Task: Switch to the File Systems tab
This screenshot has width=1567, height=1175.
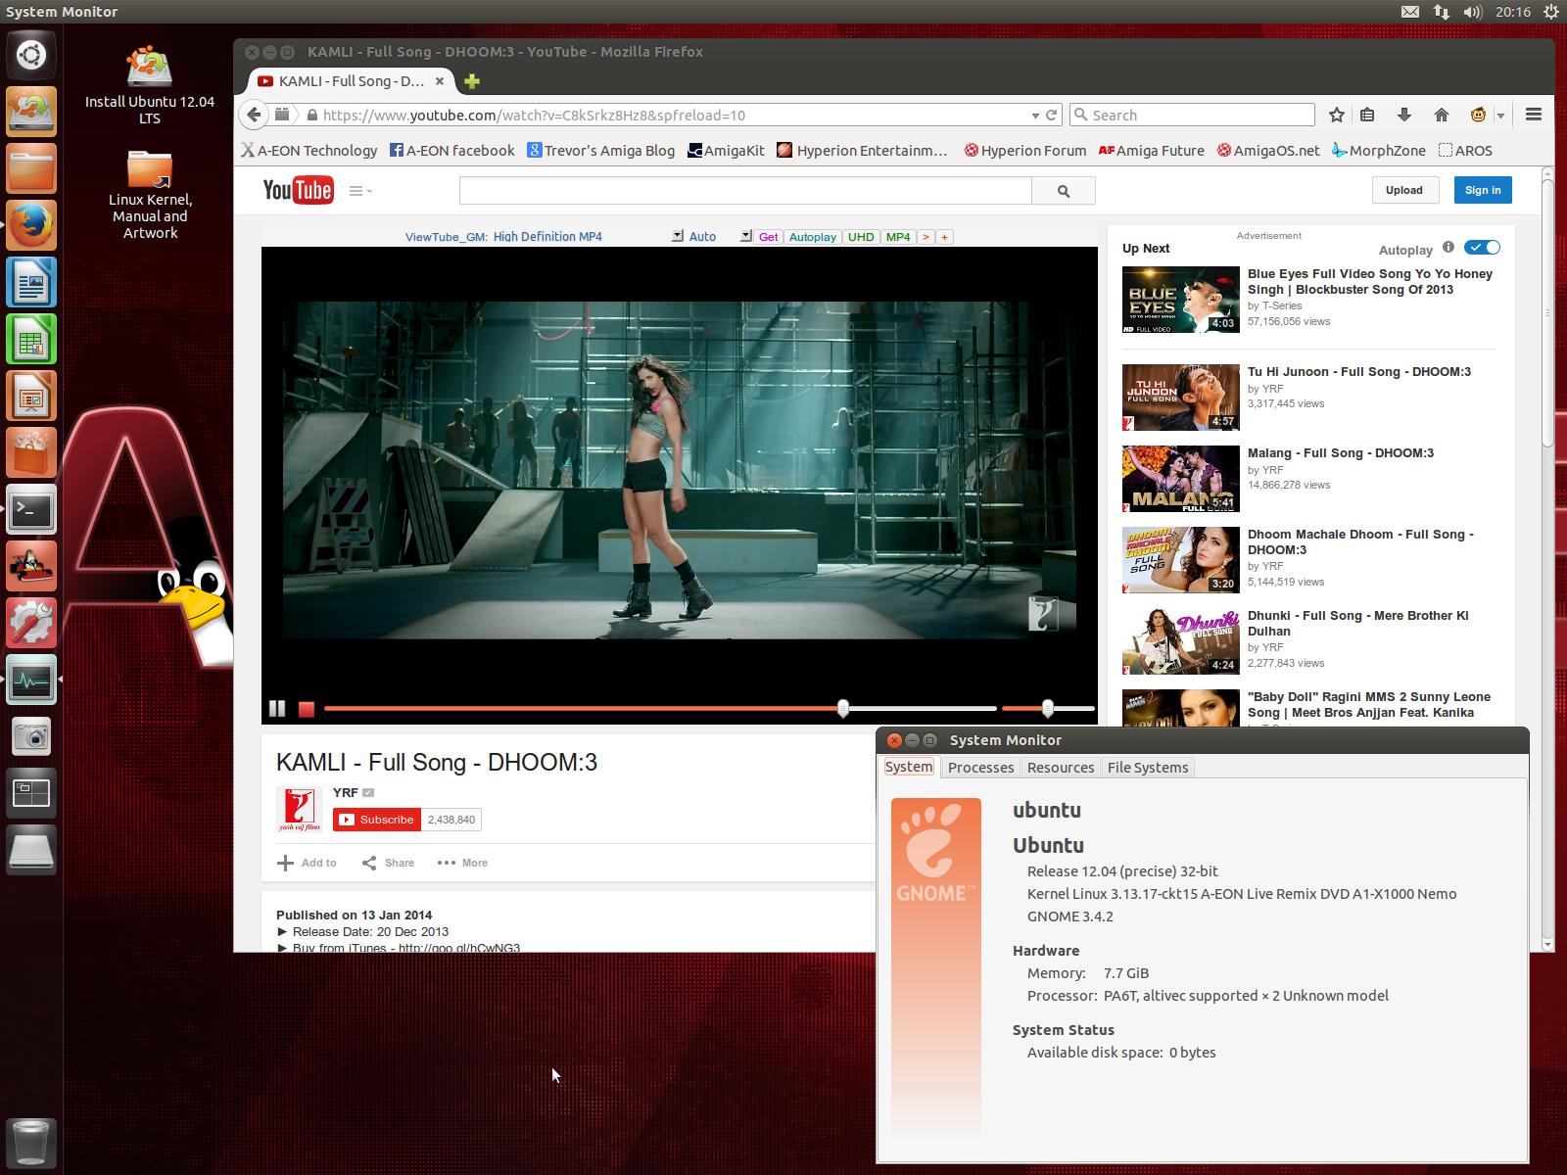Action: (x=1147, y=768)
